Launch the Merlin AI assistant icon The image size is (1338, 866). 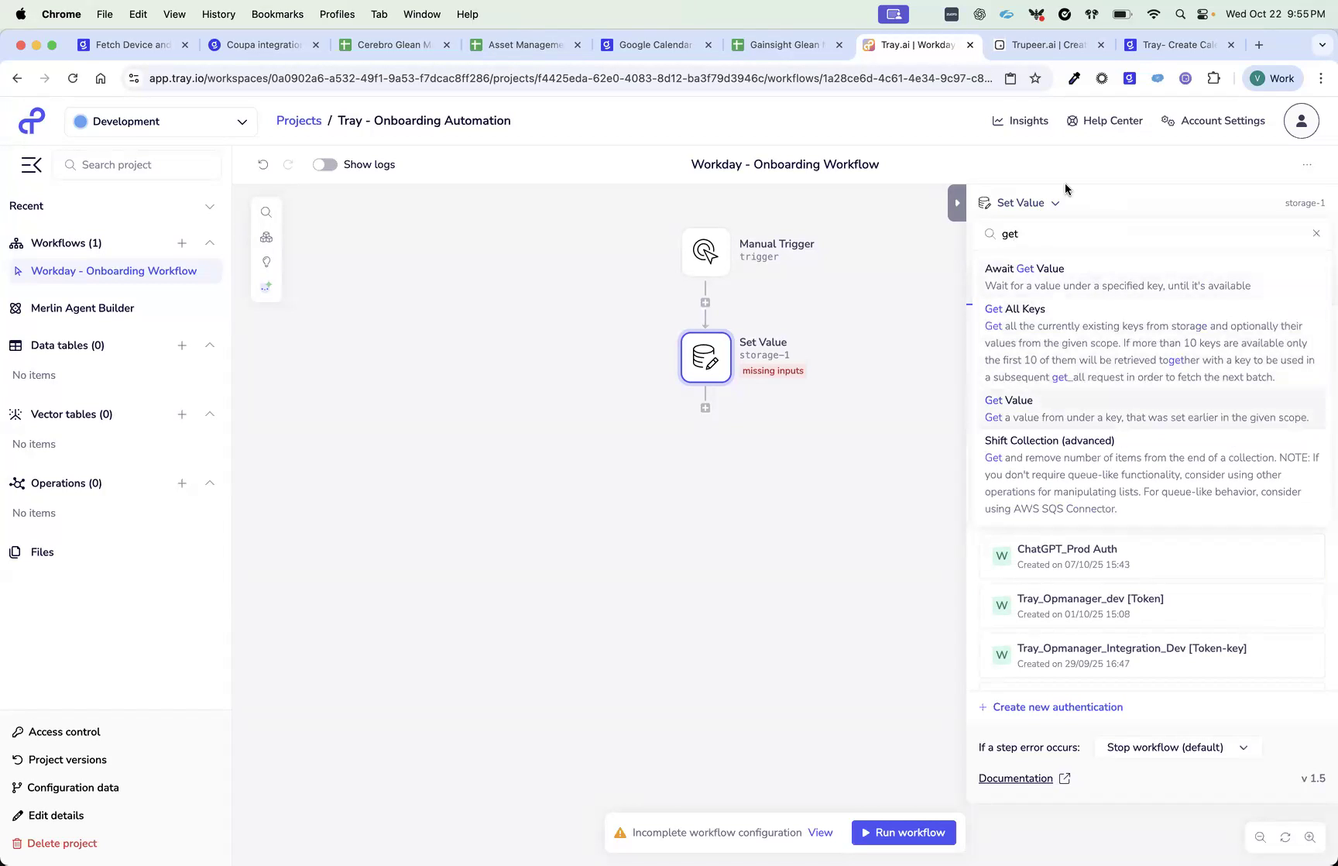(x=266, y=287)
